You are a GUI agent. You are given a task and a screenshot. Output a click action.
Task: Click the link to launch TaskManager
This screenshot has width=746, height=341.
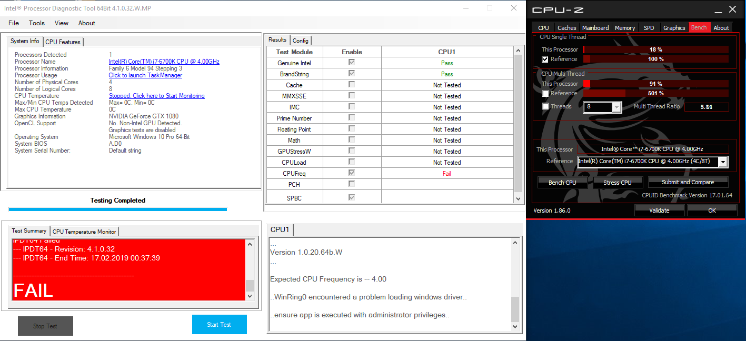(145, 75)
